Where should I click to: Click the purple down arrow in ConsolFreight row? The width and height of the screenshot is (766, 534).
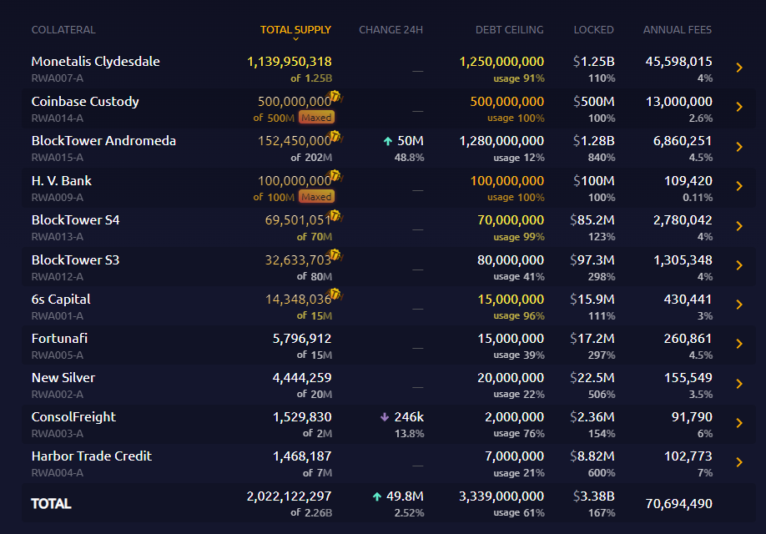(x=385, y=417)
